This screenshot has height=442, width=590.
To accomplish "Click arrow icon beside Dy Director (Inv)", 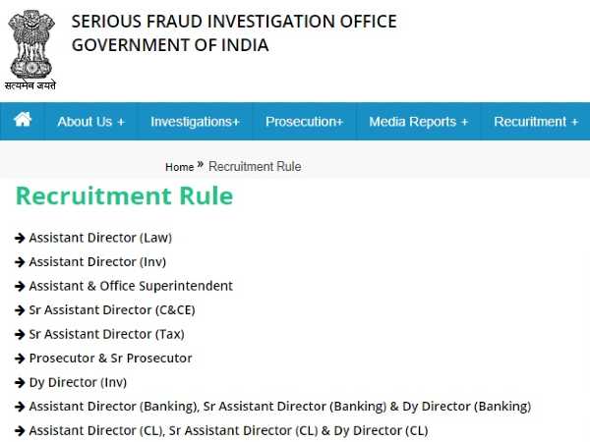I will (20, 382).
